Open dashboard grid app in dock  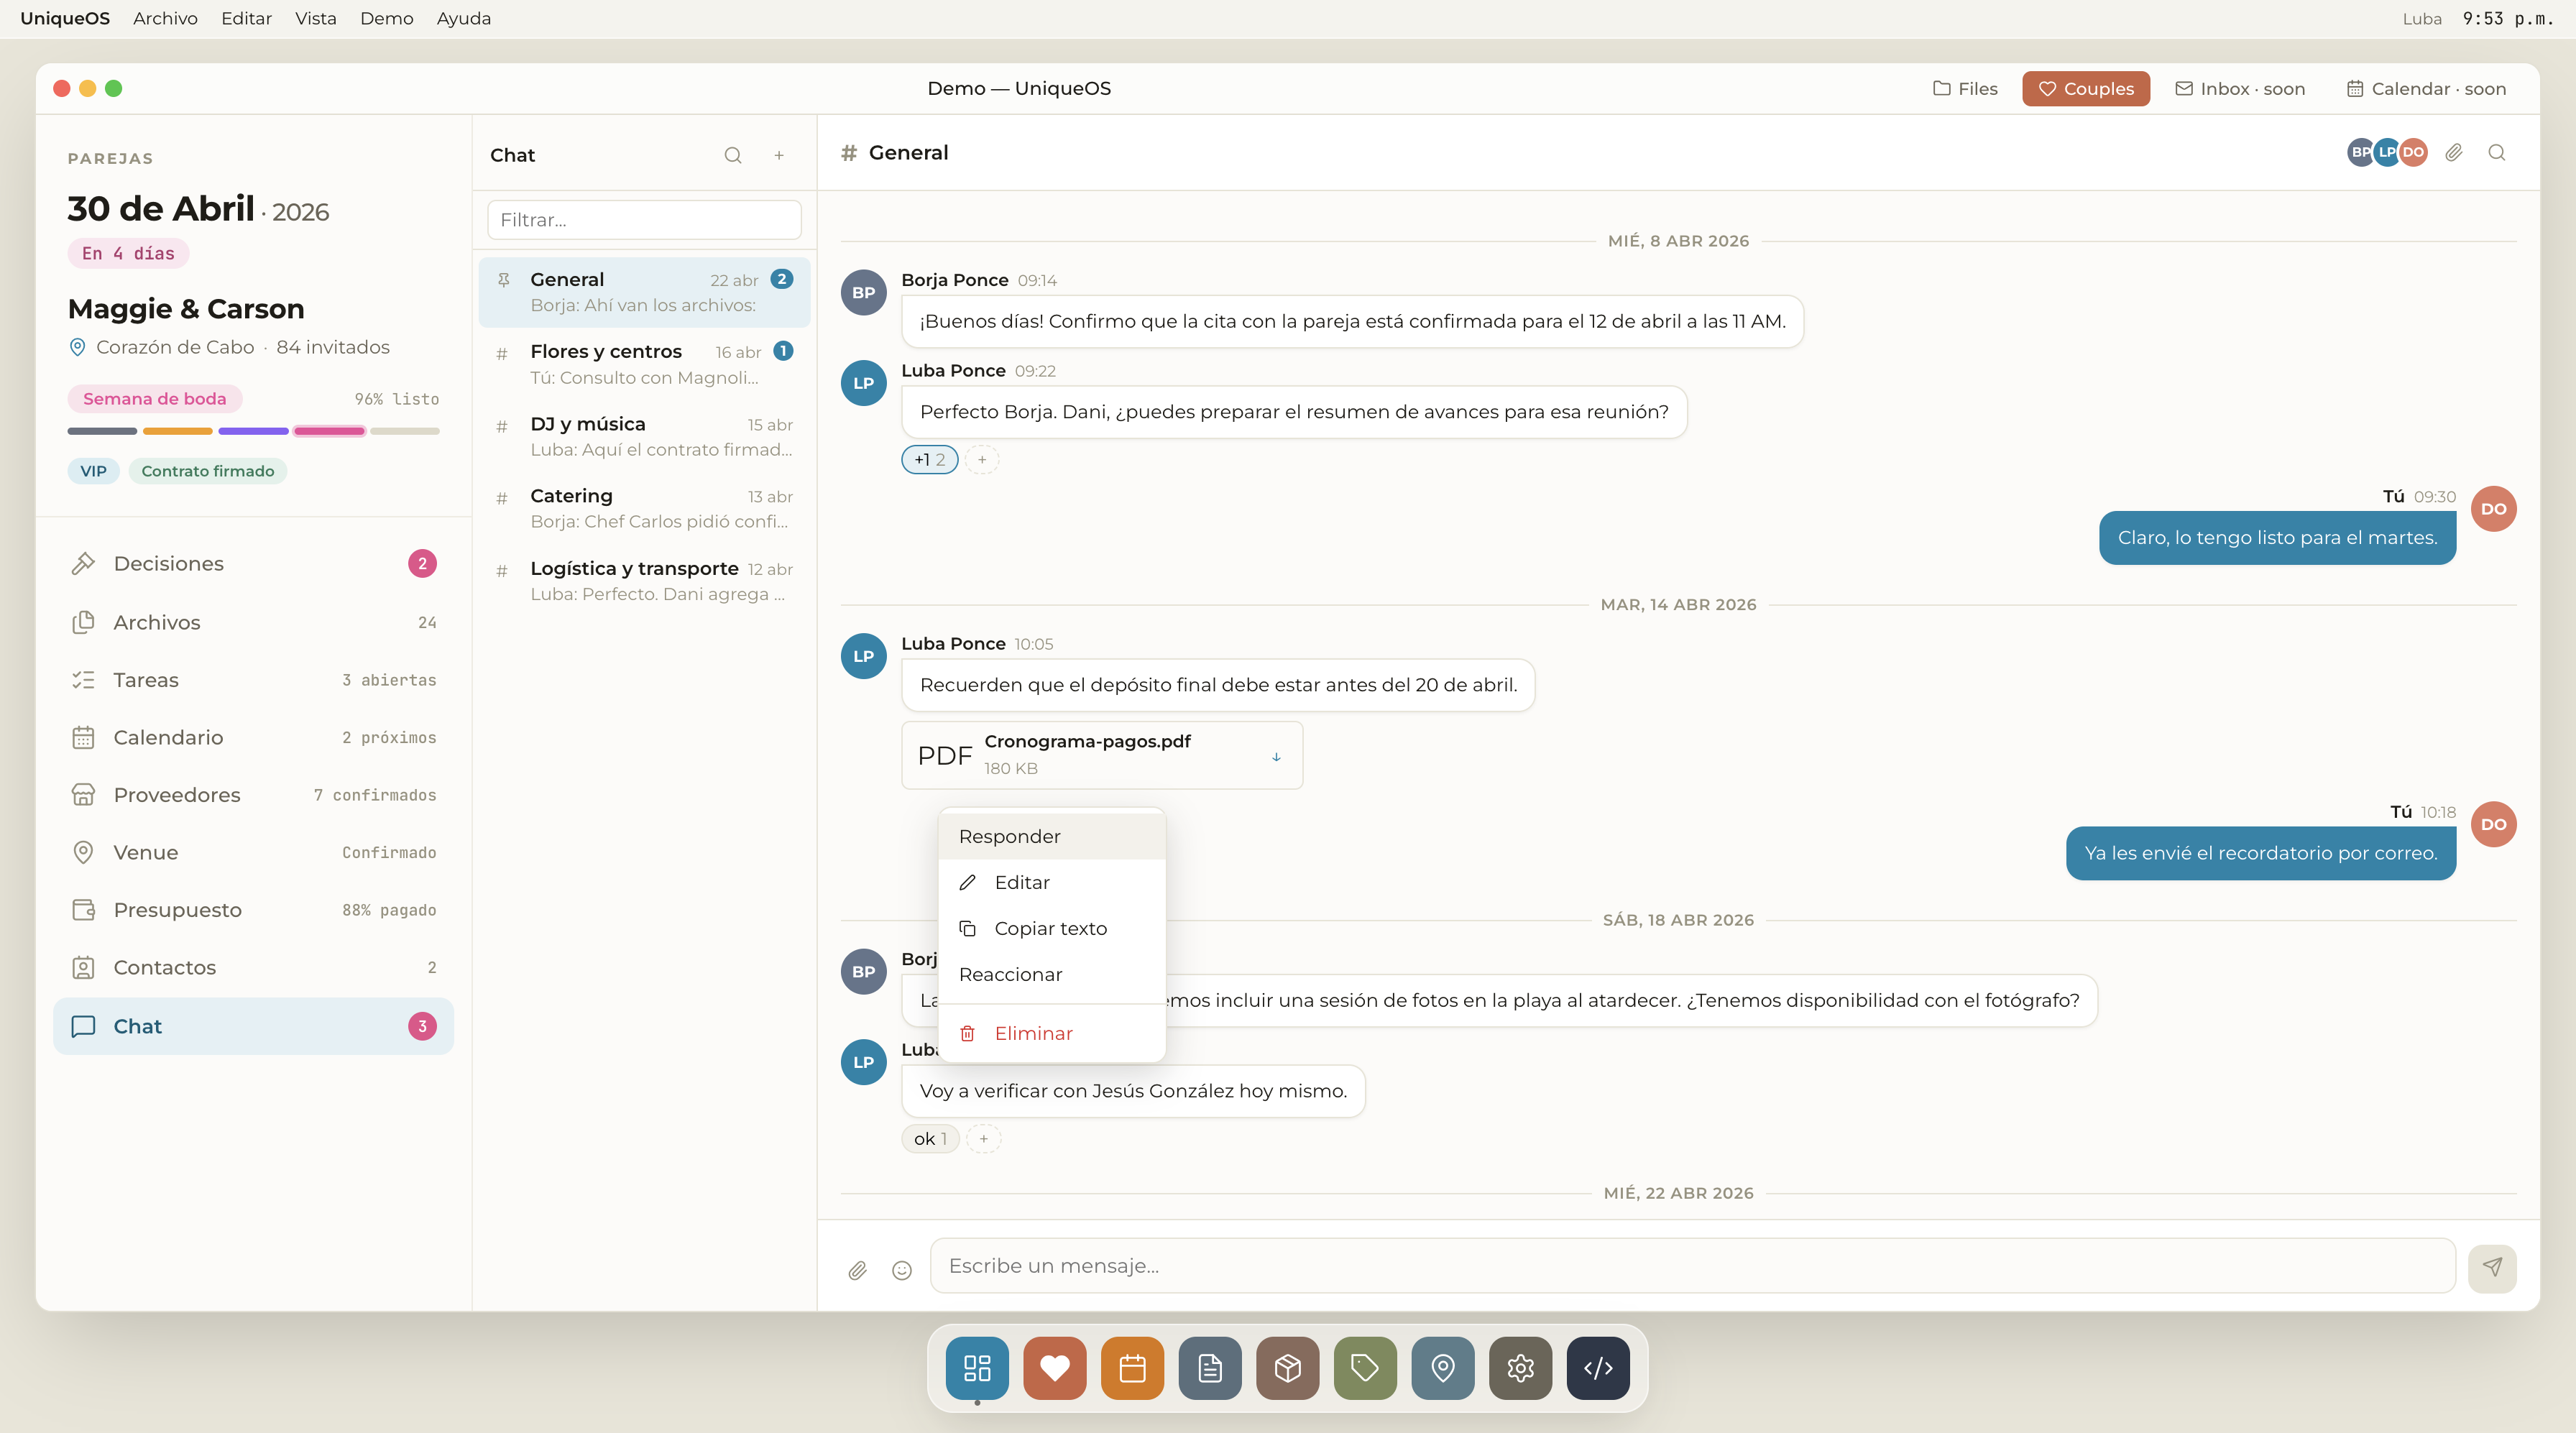[x=977, y=1368]
